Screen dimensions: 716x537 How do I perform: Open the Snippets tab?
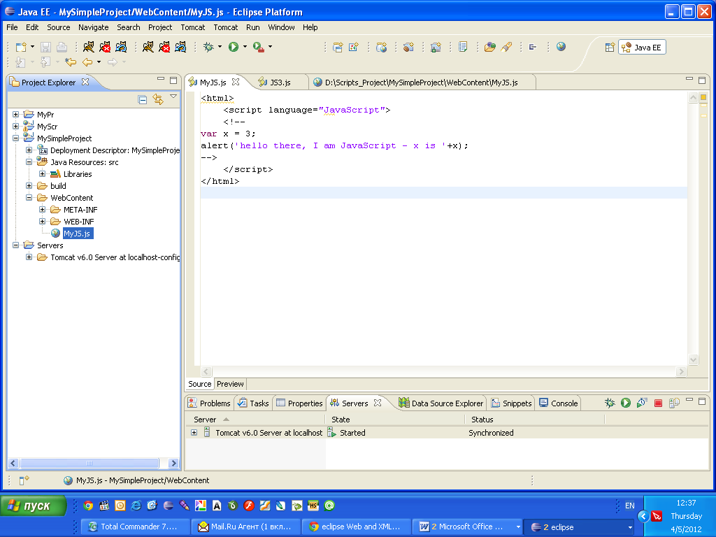[x=511, y=403]
